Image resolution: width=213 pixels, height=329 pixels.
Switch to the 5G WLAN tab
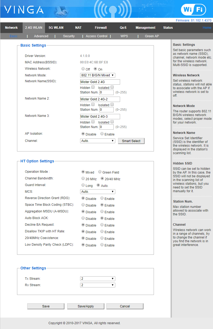(x=56, y=28)
